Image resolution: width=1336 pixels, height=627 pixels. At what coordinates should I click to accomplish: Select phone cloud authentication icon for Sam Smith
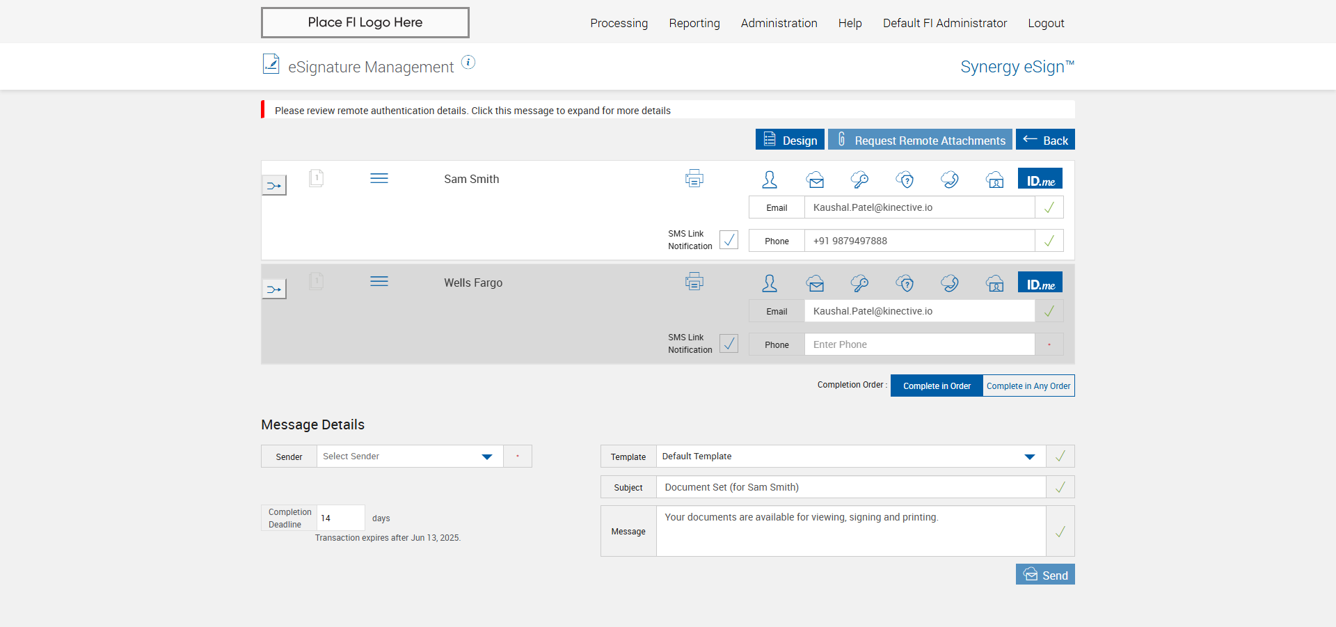click(950, 180)
